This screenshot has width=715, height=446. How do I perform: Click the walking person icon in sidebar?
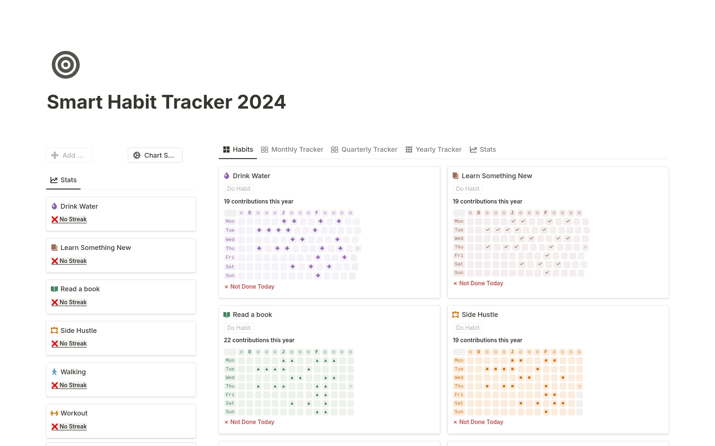[54, 372]
